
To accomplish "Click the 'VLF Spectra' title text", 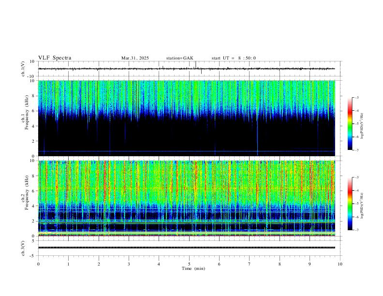I will 55,58.
